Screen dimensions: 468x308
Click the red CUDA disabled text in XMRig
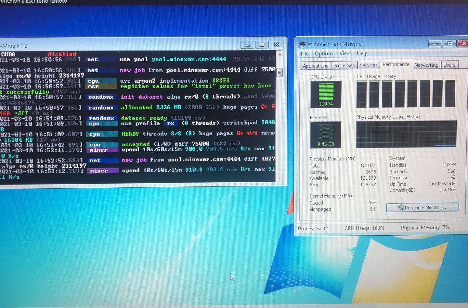[62, 54]
